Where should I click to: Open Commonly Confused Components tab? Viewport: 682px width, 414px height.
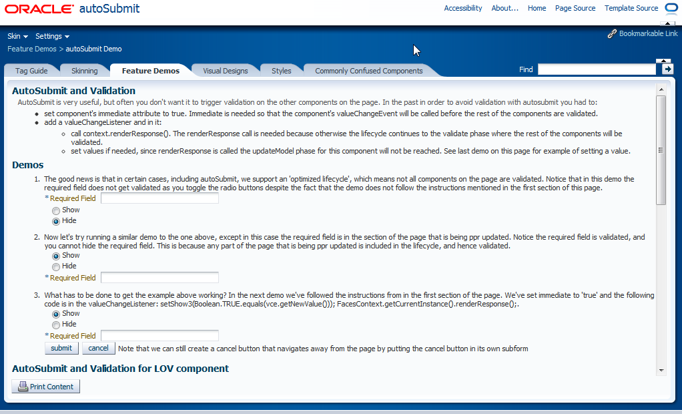pos(369,71)
